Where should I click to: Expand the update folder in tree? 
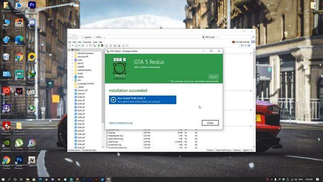click(x=73, y=77)
